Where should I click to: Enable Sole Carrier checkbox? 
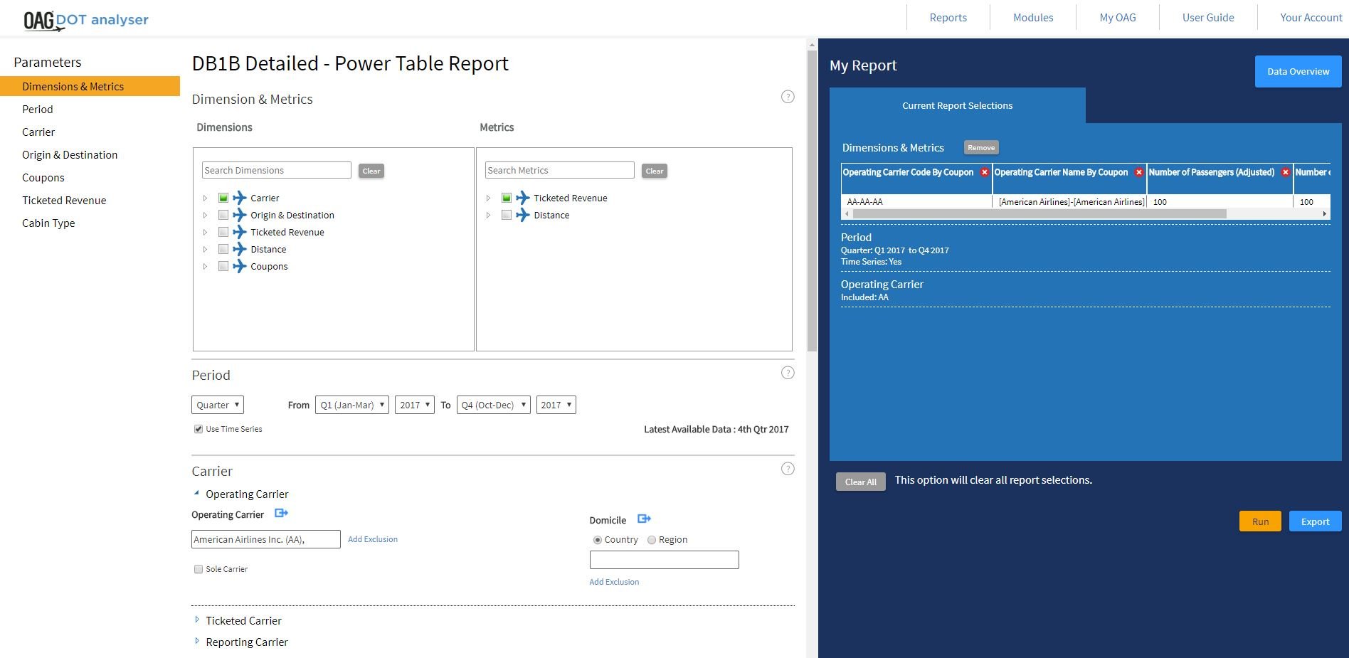tap(199, 569)
